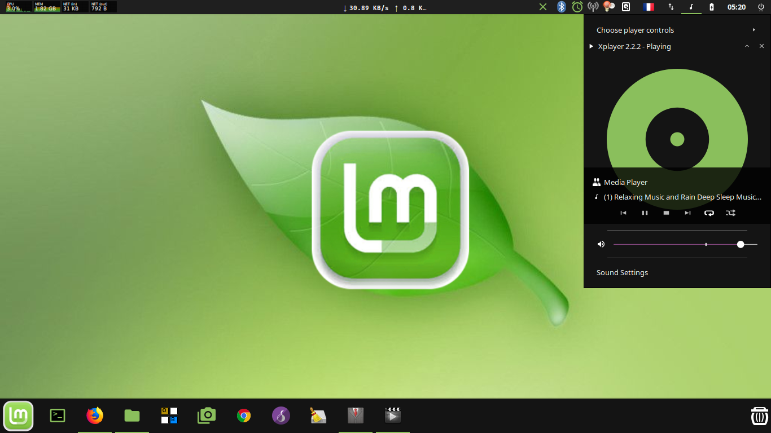This screenshot has width=771, height=433.
Task: Click the 100% mark on the volume slider
Action: 706,244
